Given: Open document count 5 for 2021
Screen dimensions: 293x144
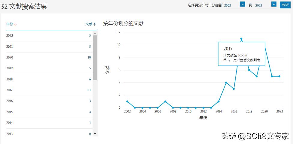Looking at the screenshot, I should click(x=90, y=46).
